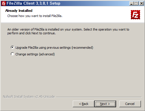The height and width of the screenshot is (111, 145).
Task: Close the setup window with X
Action: click(142, 3)
